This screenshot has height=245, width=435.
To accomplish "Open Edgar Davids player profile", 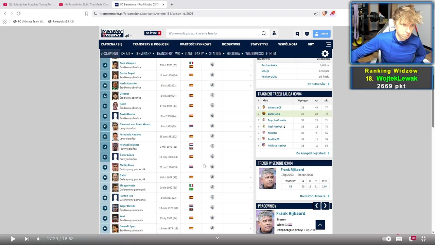I will [x=127, y=206].
